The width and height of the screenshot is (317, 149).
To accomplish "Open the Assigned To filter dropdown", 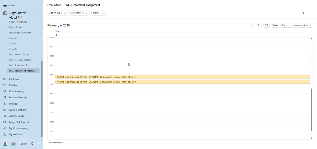I will 80,13.
